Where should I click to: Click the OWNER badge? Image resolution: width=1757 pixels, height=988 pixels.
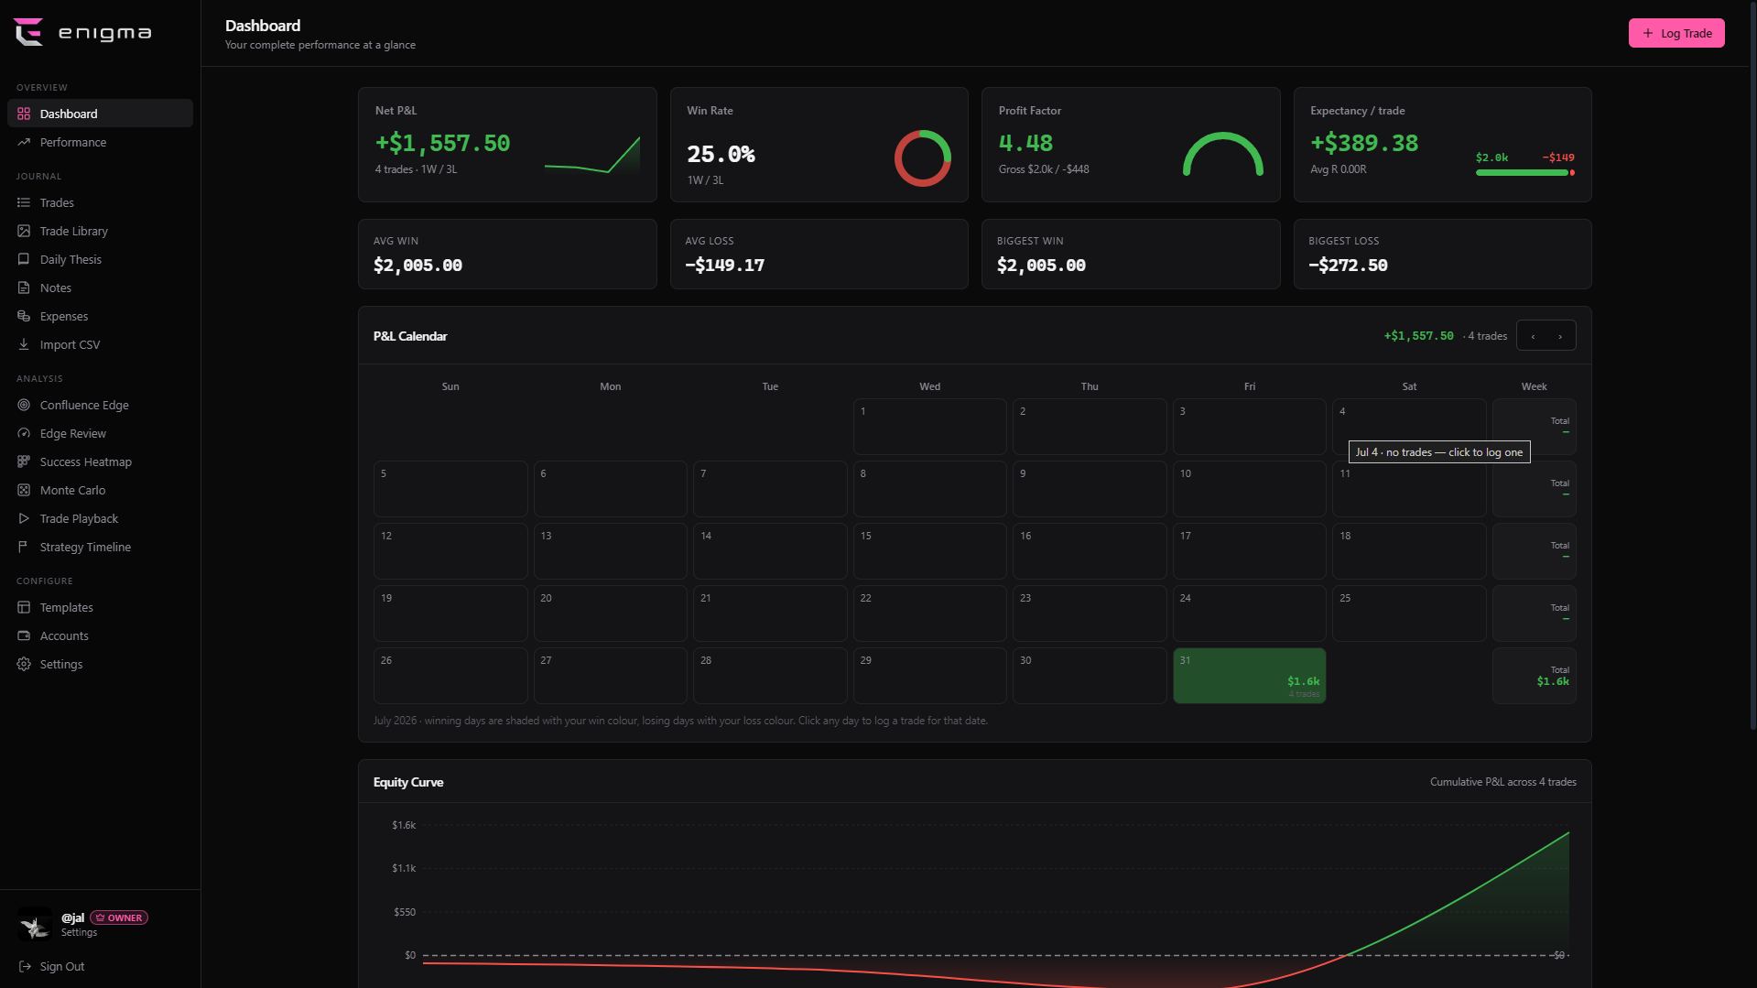119,917
